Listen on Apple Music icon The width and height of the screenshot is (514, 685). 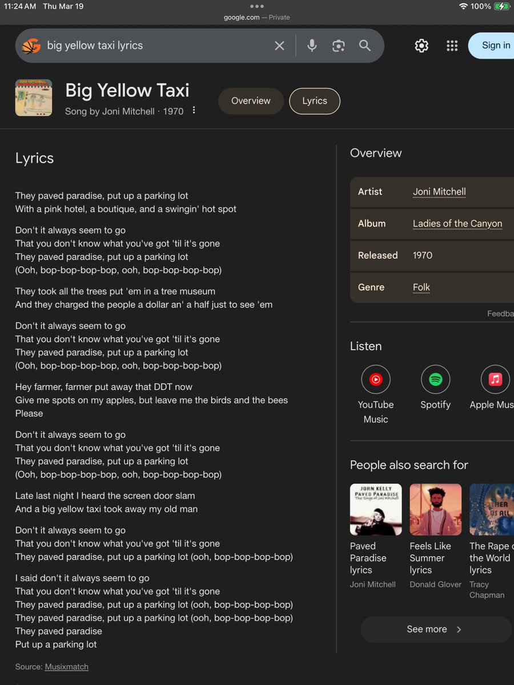[495, 379]
